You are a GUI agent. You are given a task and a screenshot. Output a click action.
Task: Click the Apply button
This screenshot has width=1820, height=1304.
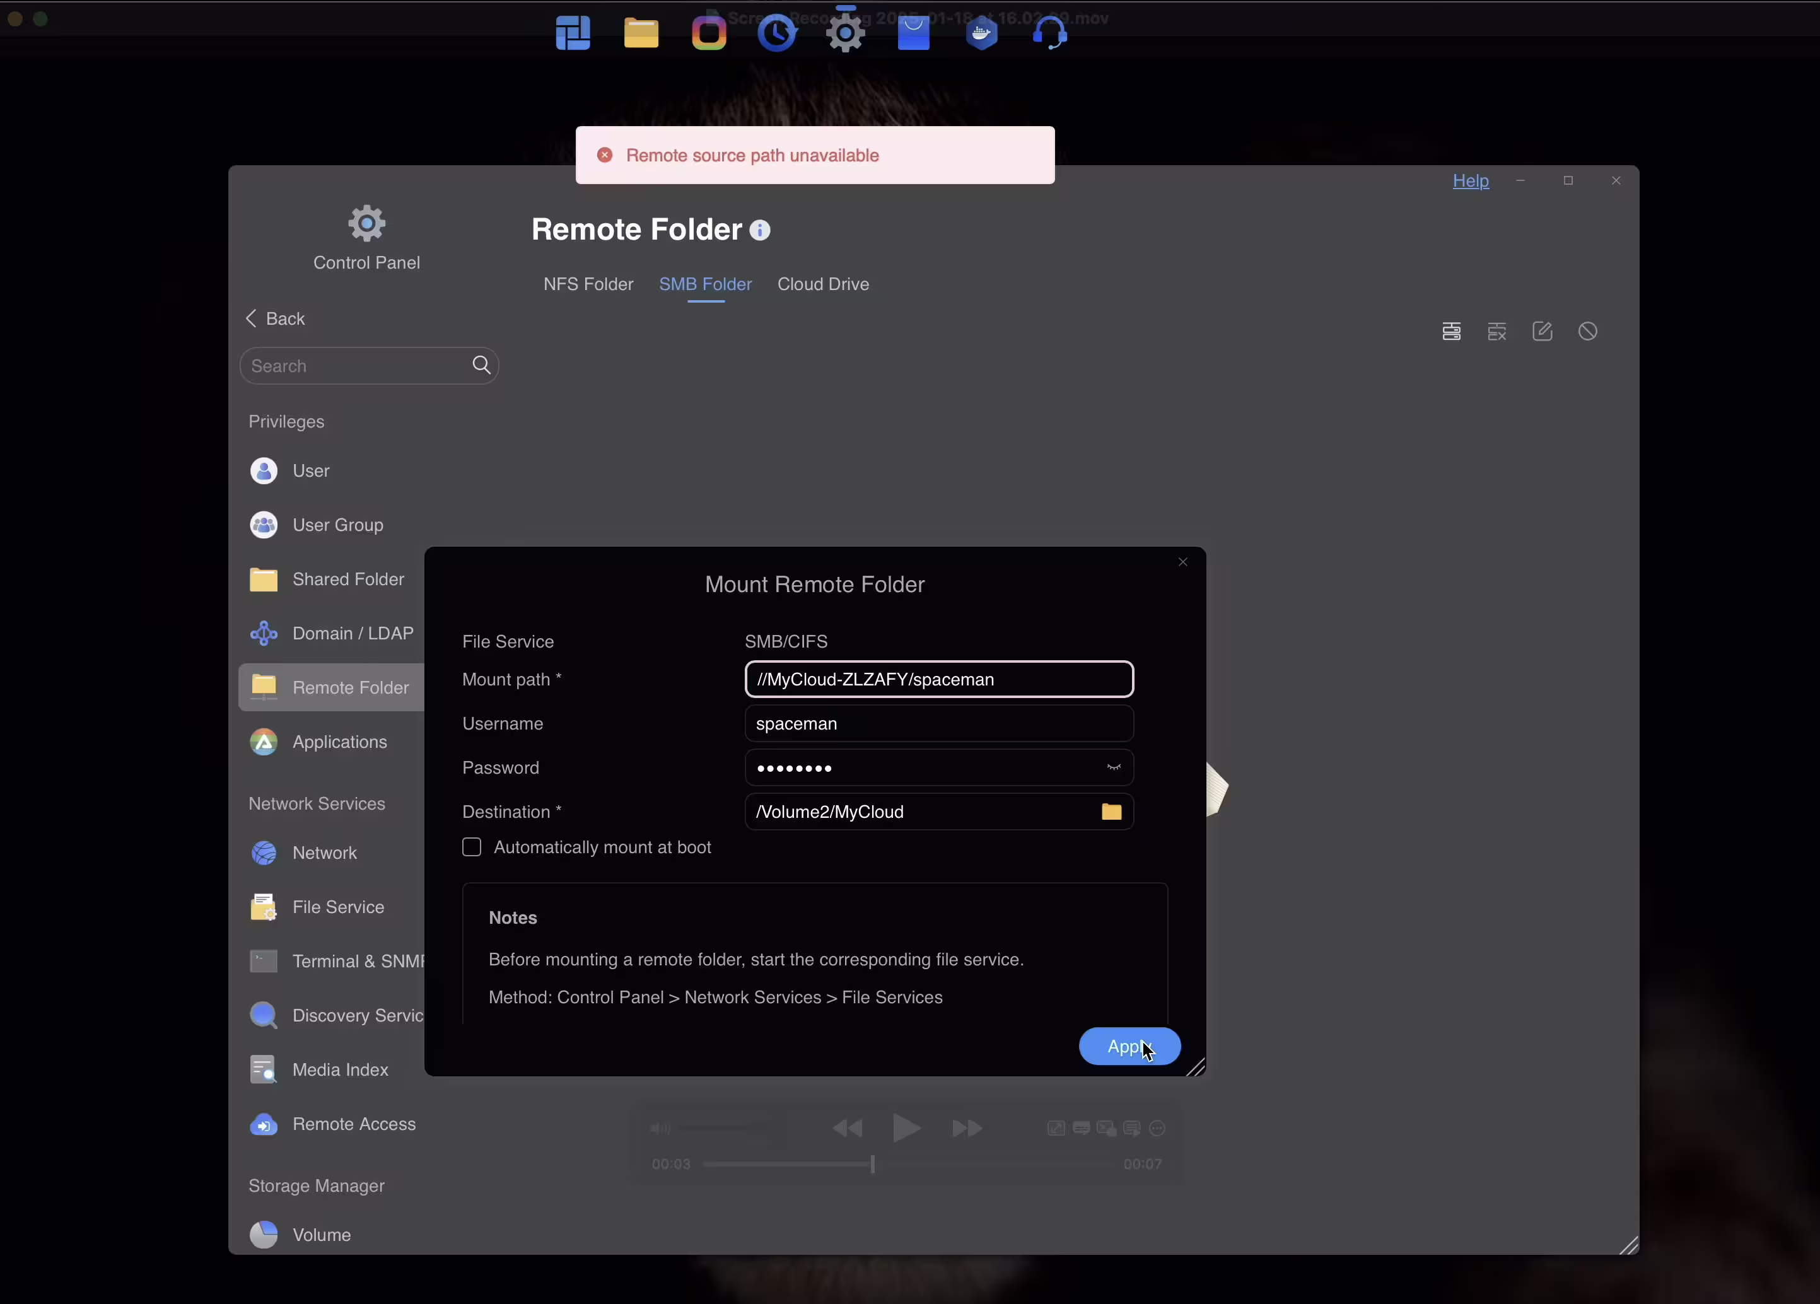[x=1129, y=1046]
